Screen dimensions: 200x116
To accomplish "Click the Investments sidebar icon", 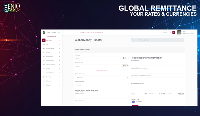I will (x=44, y=56).
